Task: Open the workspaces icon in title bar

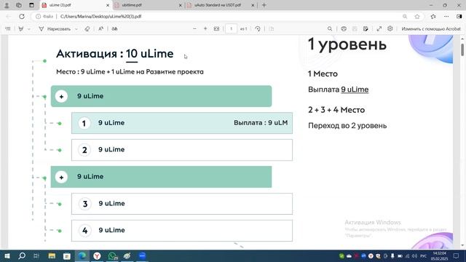Action: point(19,5)
